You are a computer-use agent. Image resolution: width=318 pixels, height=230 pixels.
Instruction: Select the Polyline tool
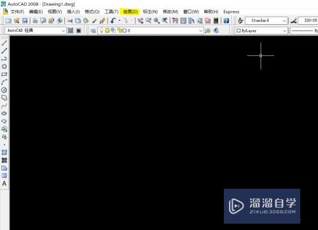tap(4, 58)
